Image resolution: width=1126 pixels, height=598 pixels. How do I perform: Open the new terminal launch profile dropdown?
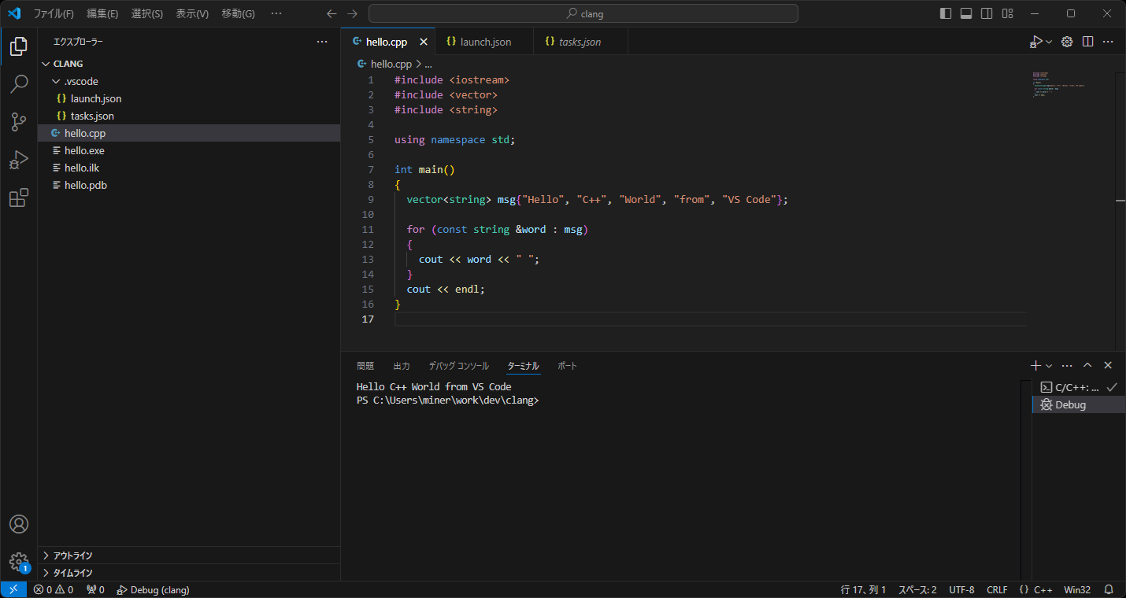1049,366
